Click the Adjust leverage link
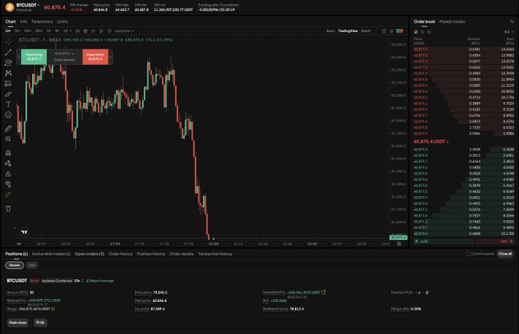 (x=100, y=281)
